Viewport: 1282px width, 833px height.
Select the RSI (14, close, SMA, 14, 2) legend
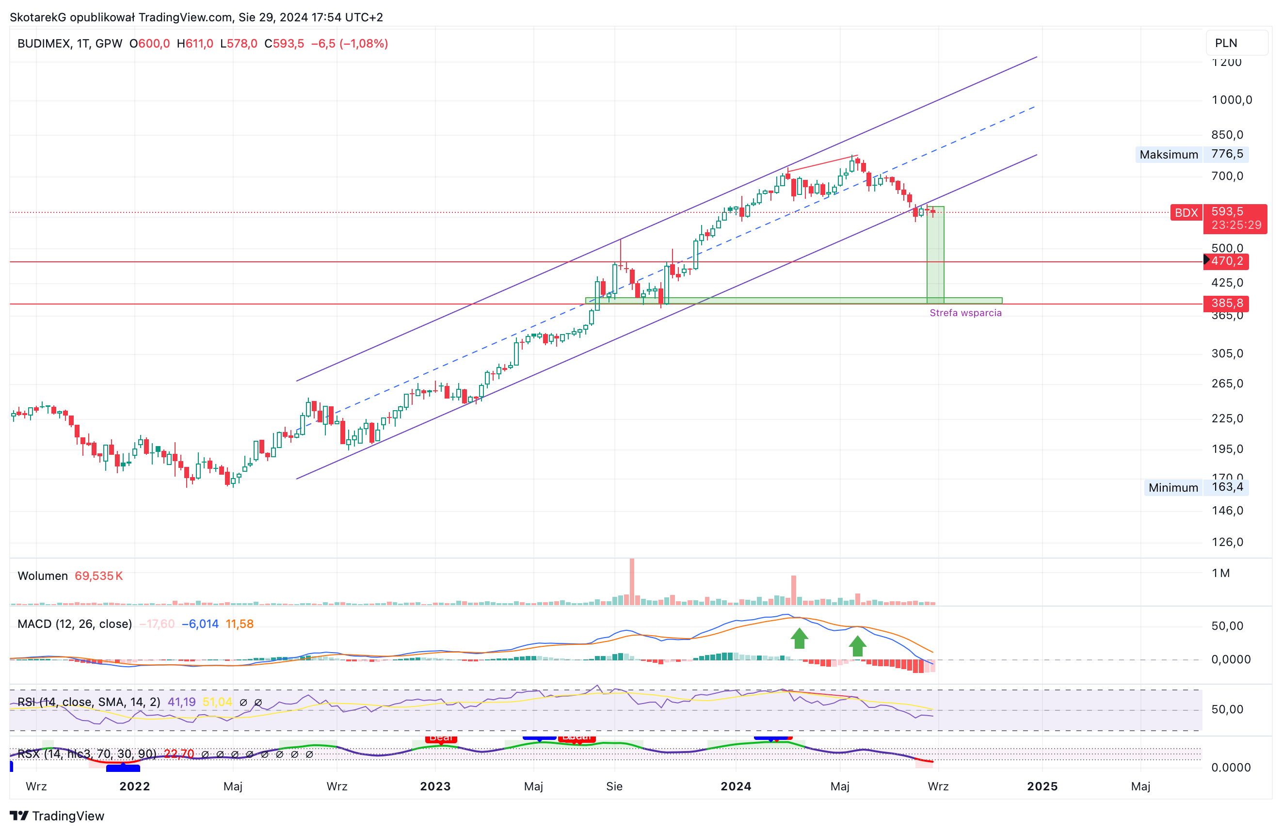point(89,702)
